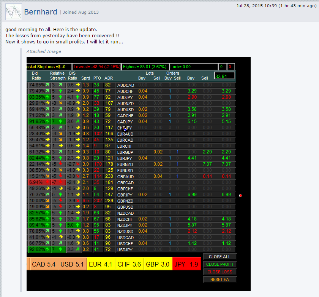The image size is (319, 297).
Task: Click Bernhard's avatar thumbnail
Action: 14,12
